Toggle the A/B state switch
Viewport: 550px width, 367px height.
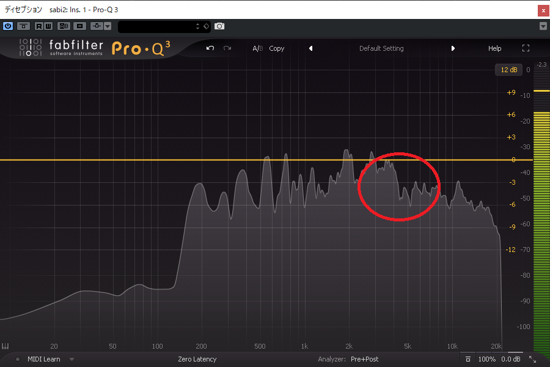pyautogui.click(x=257, y=48)
